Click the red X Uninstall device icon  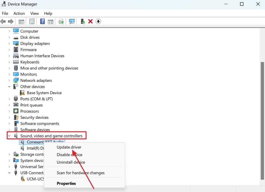[90, 21]
